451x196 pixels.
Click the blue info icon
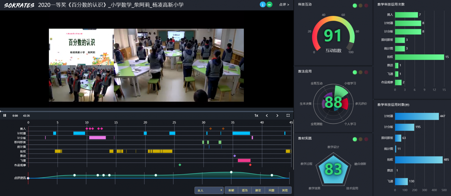(263, 5)
